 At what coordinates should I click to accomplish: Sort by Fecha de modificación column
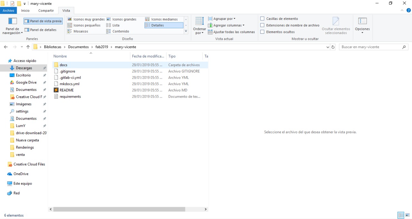click(x=148, y=56)
